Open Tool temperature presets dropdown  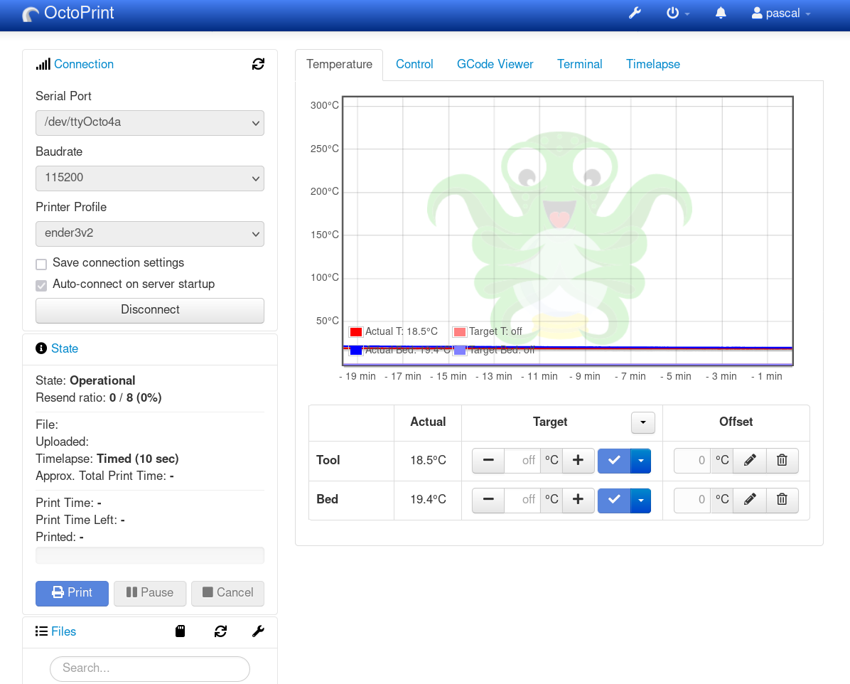pos(641,461)
